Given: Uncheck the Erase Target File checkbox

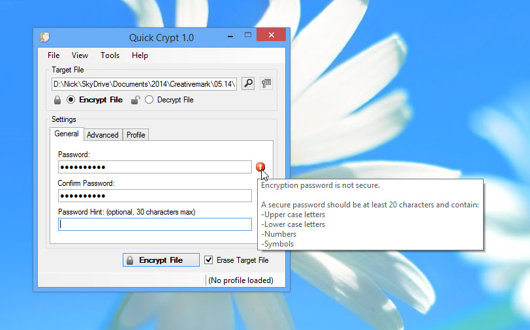Looking at the screenshot, I should (209, 260).
